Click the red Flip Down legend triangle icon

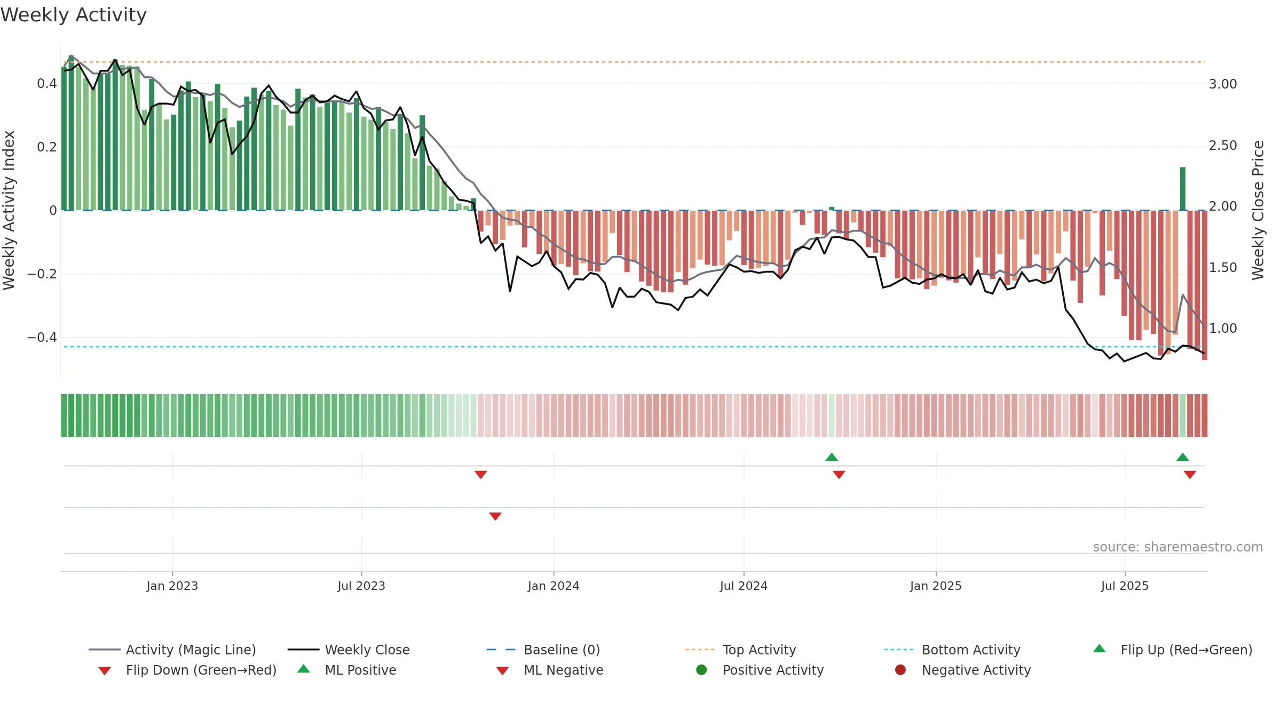[105, 671]
